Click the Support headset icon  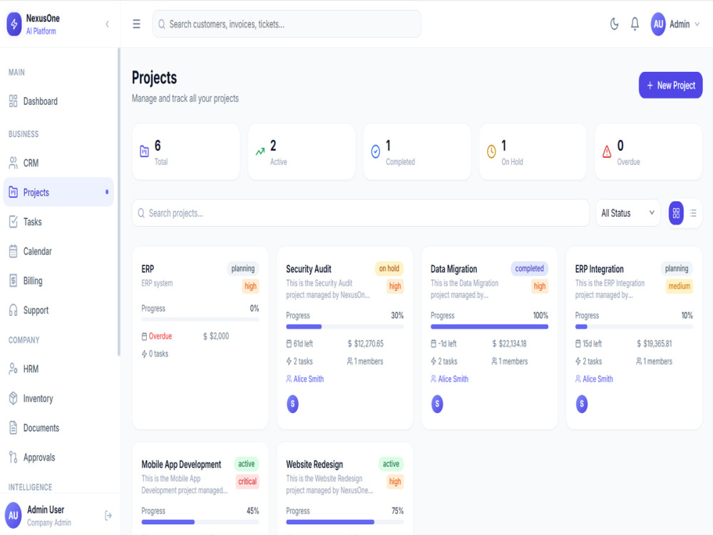[x=13, y=310]
